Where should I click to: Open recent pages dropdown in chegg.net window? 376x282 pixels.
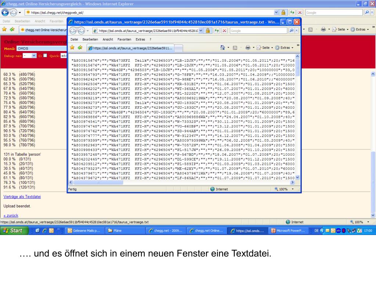pyautogui.click(x=20, y=12)
